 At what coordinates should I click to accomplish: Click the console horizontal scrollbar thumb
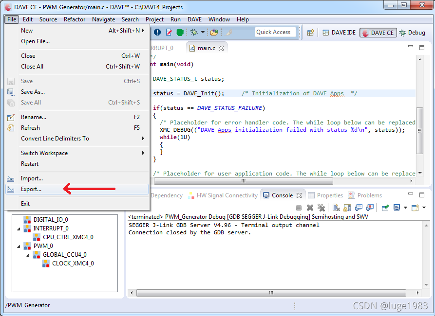pos(271,293)
